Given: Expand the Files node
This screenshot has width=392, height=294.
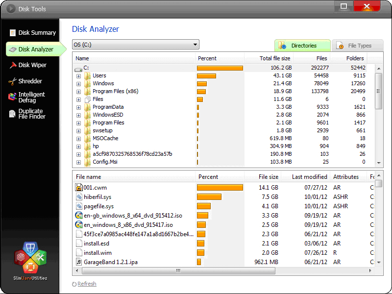Looking at the screenshot, I should point(78,99).
